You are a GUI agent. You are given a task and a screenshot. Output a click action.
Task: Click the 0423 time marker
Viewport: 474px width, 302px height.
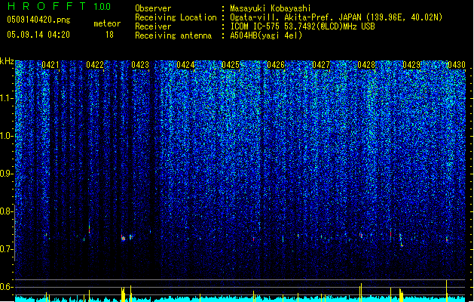pyautogui.click(x=140, y=65)
